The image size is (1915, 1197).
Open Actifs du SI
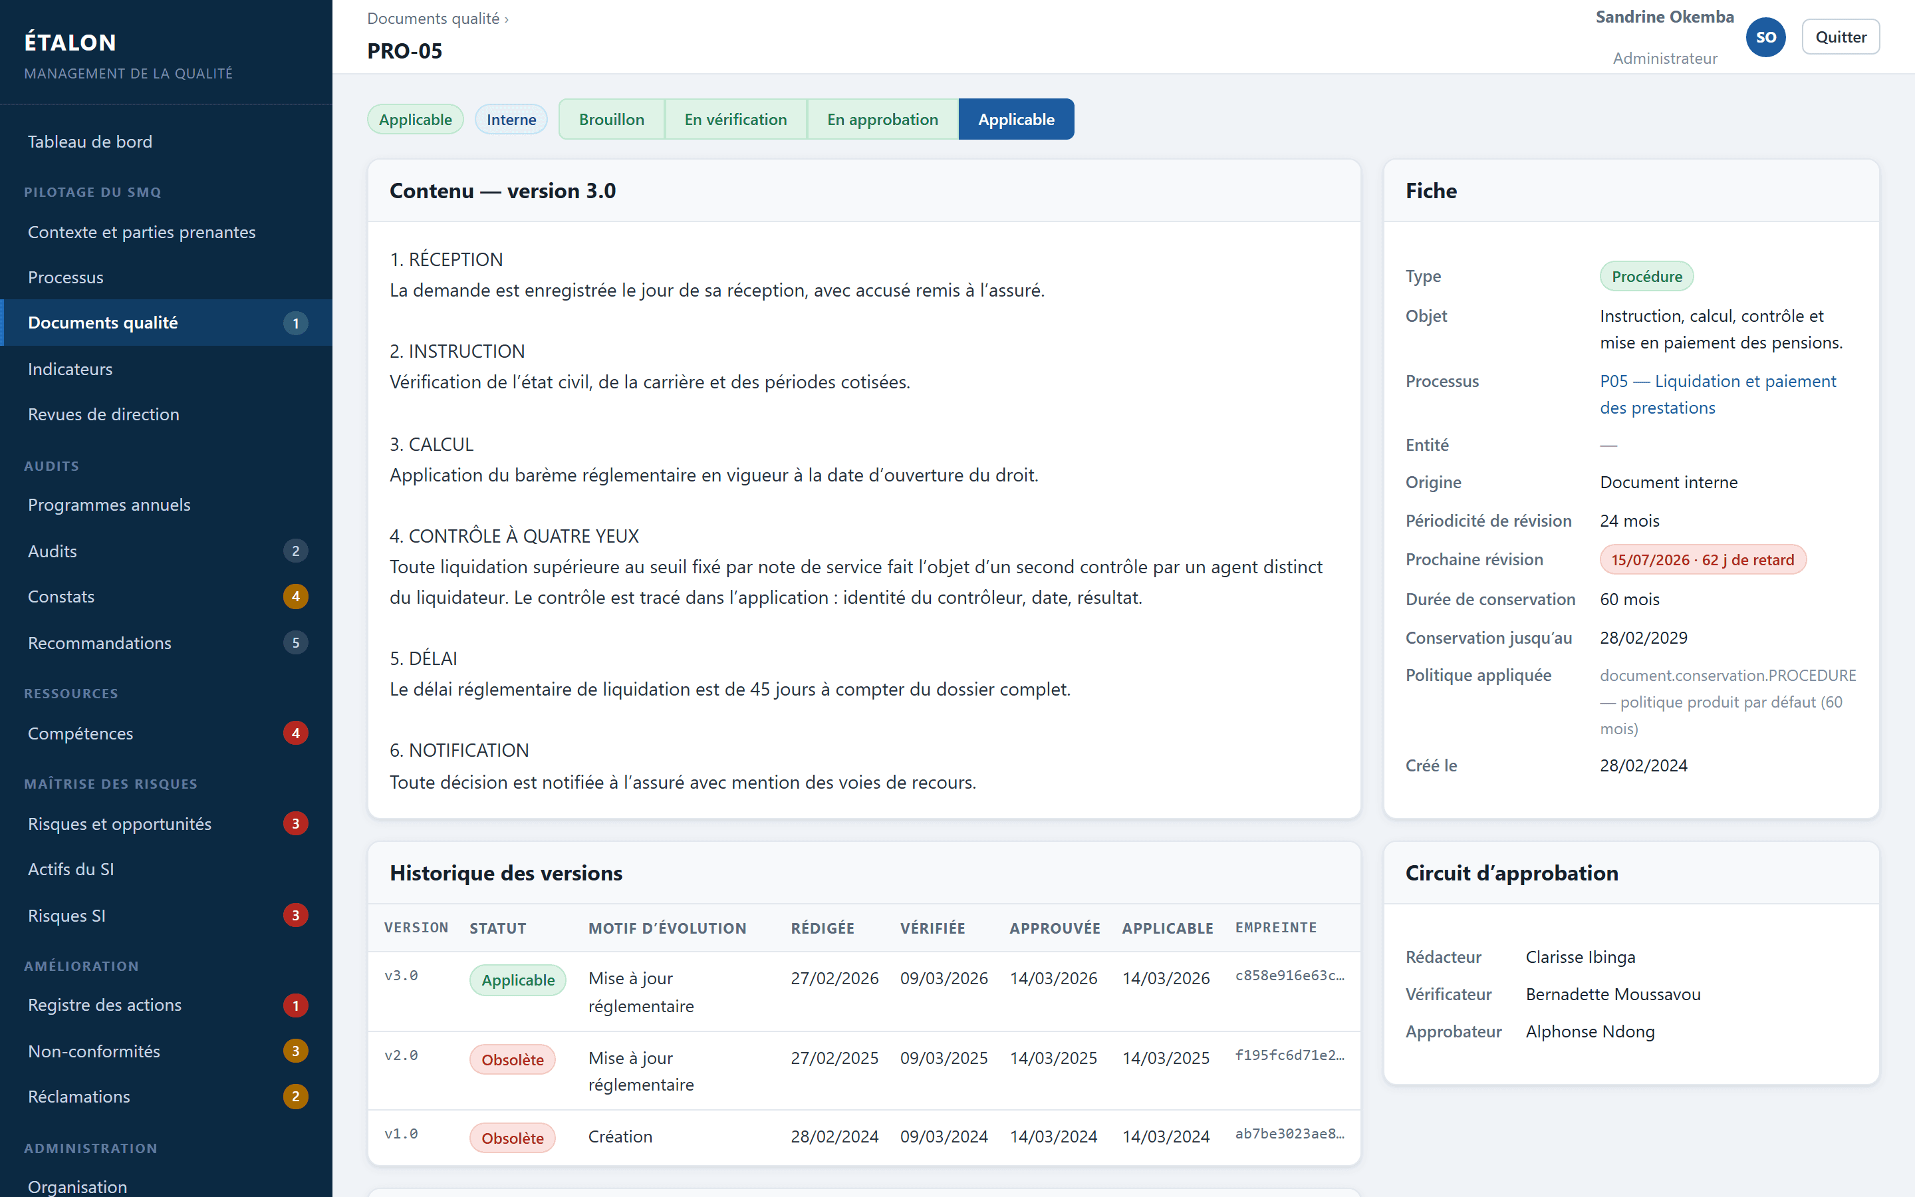click(166, 869)
